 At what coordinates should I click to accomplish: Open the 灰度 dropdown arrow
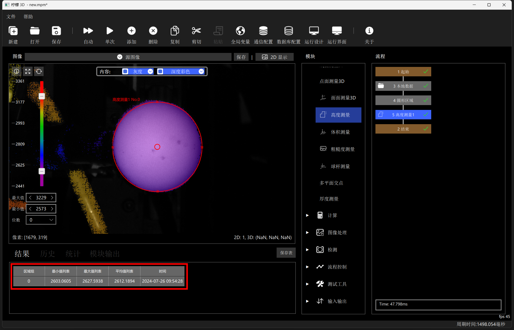coord(150,71)
